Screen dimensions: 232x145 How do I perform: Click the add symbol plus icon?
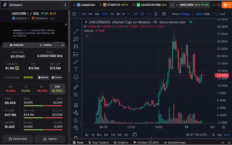(x=74, y=14)
